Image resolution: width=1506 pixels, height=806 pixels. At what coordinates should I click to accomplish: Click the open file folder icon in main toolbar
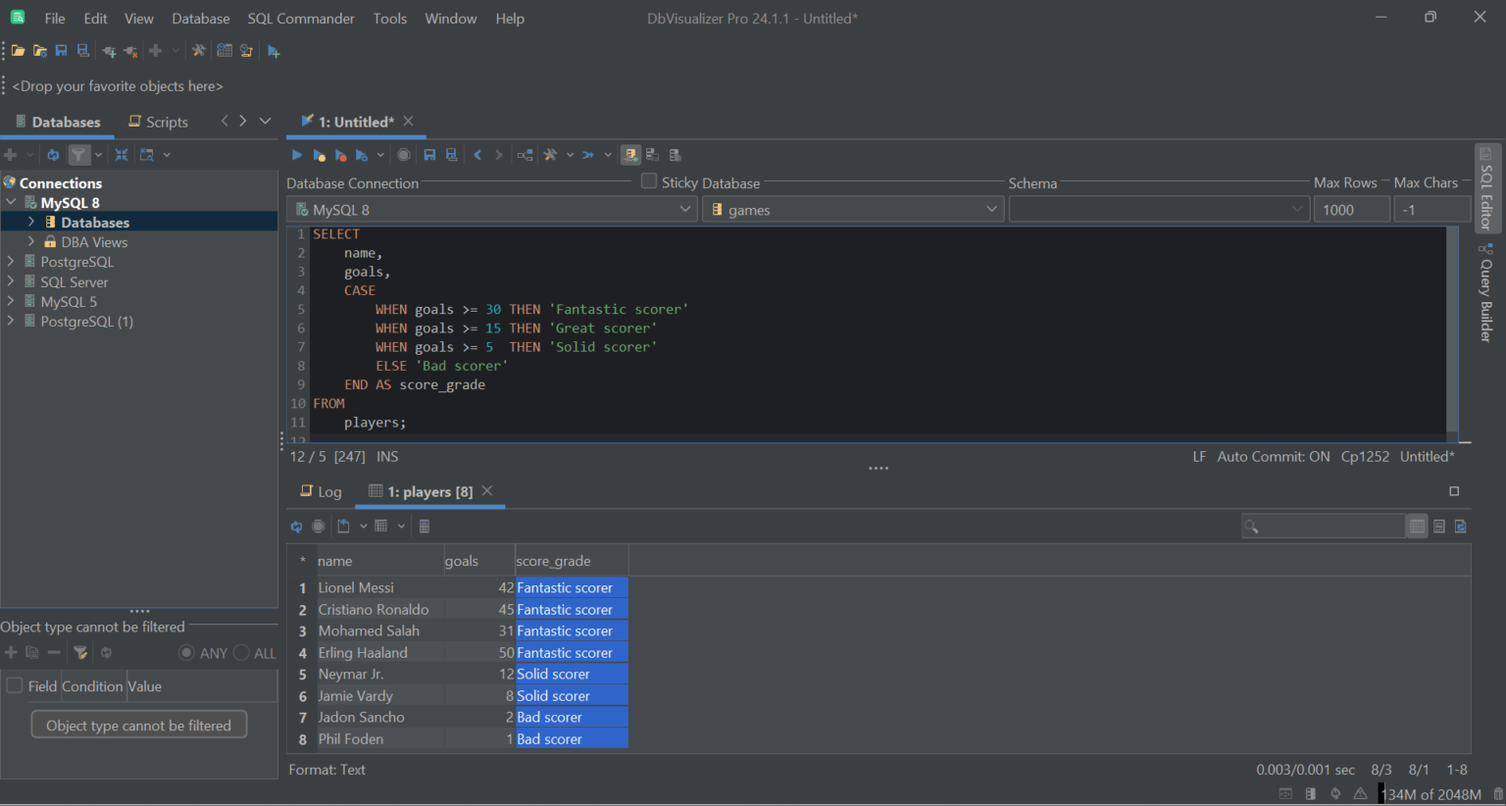(x=17, y=50)
